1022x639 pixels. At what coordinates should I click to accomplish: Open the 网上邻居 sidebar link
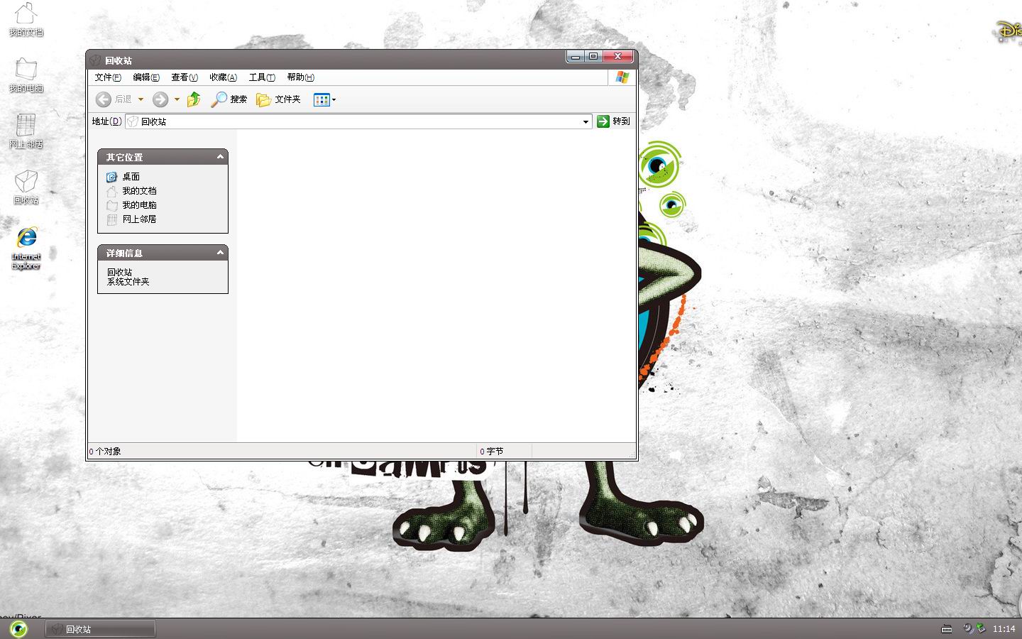[x=139, y=219]
